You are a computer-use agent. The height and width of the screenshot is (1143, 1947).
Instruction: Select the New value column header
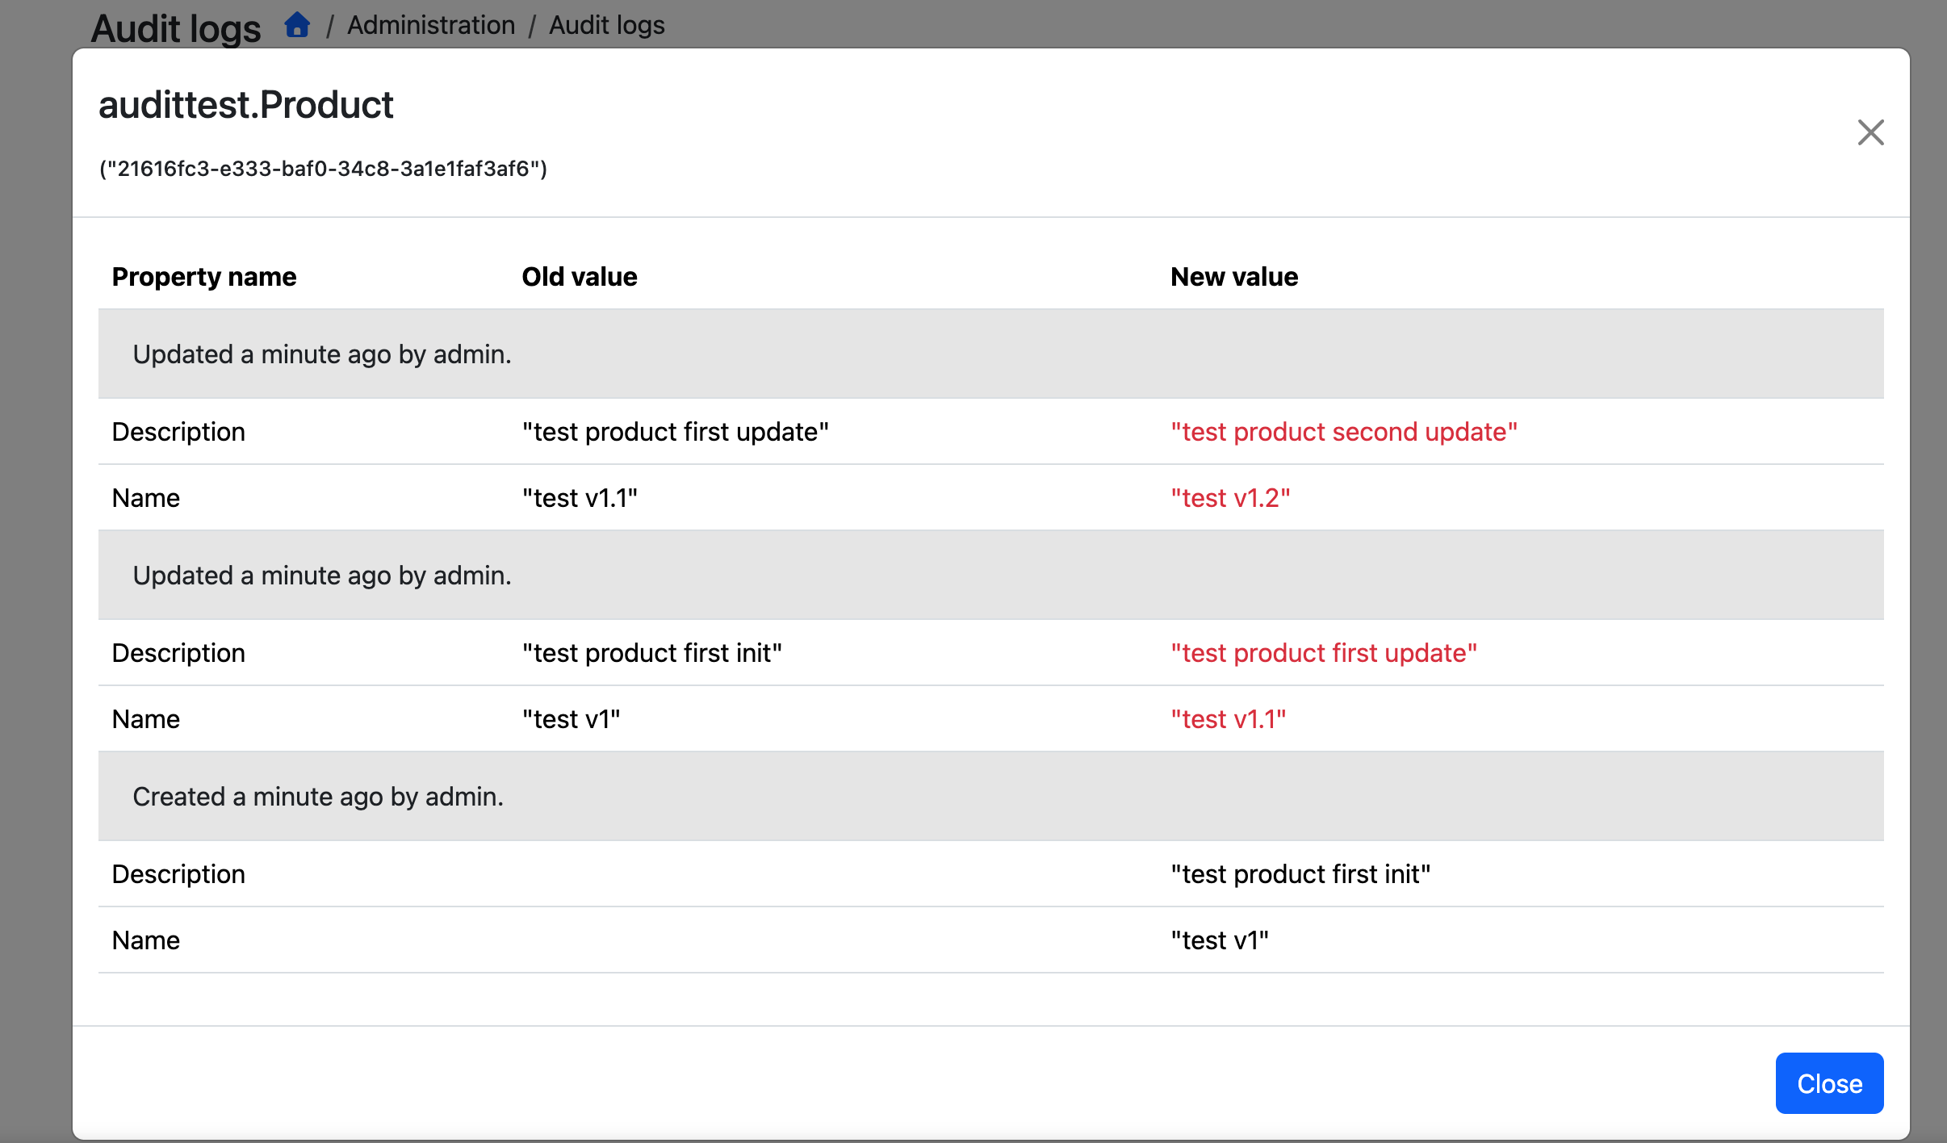(x=1233, y=277)
